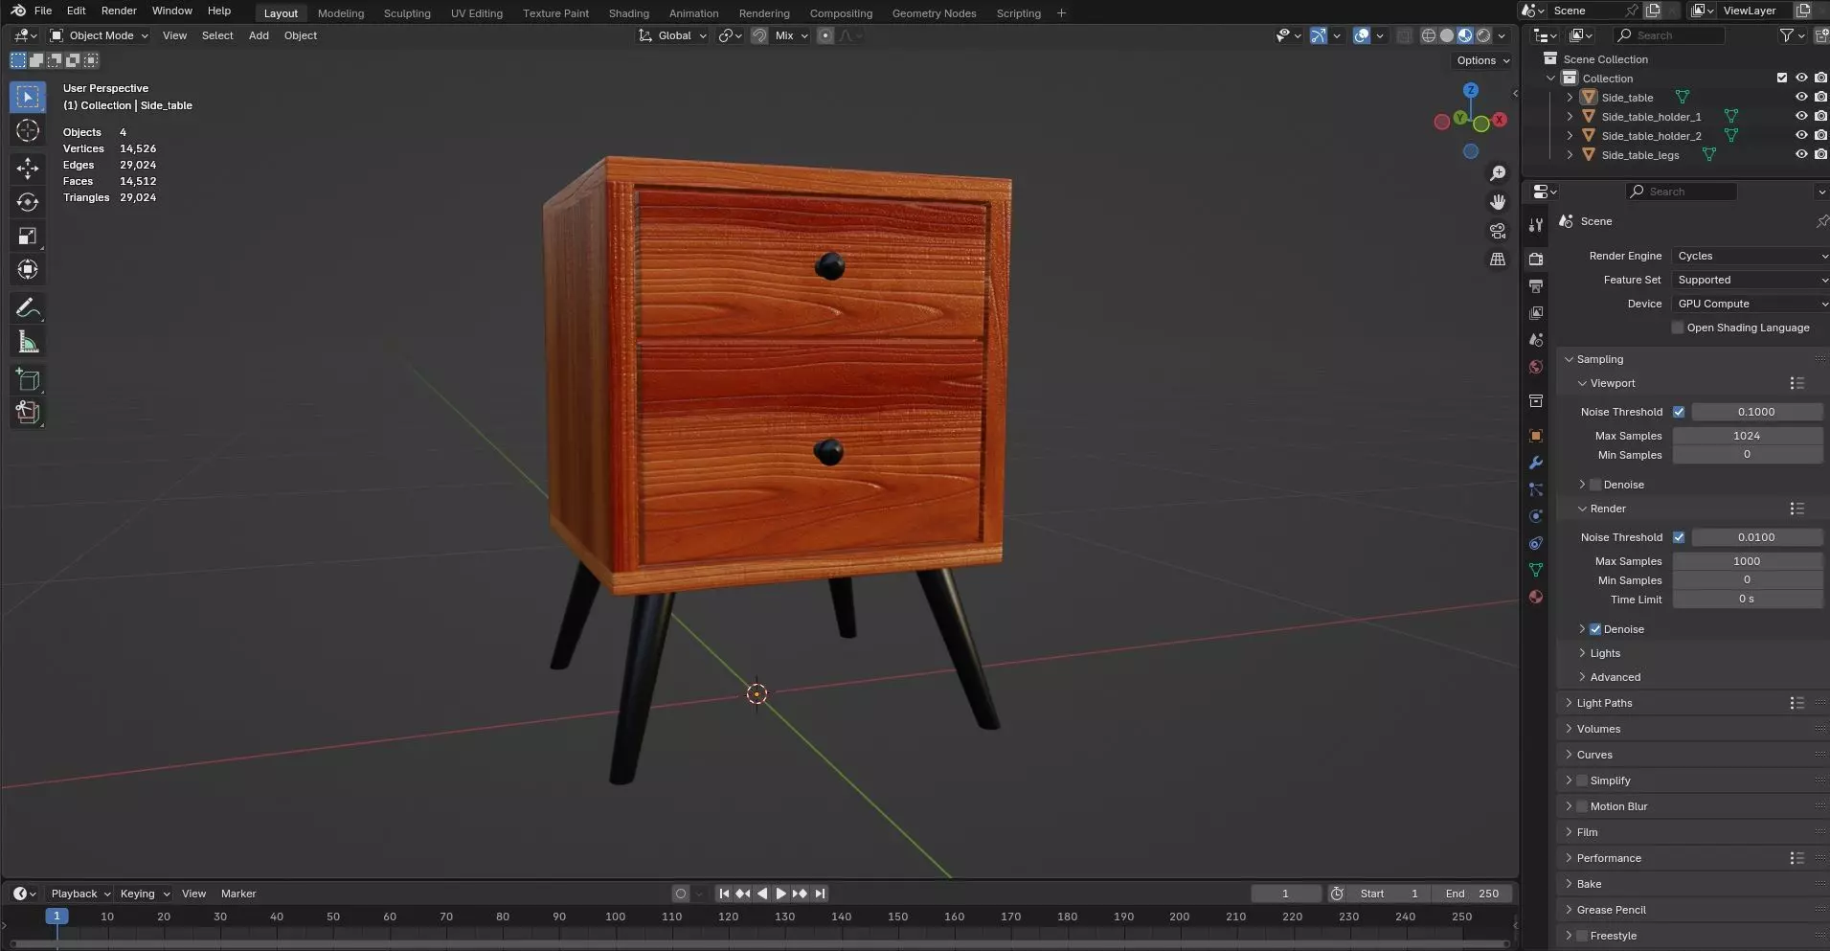The image size is (1830, 951).
Task: Expand Side_table_holder_1 in outliner
Action: click(1570, 117)
